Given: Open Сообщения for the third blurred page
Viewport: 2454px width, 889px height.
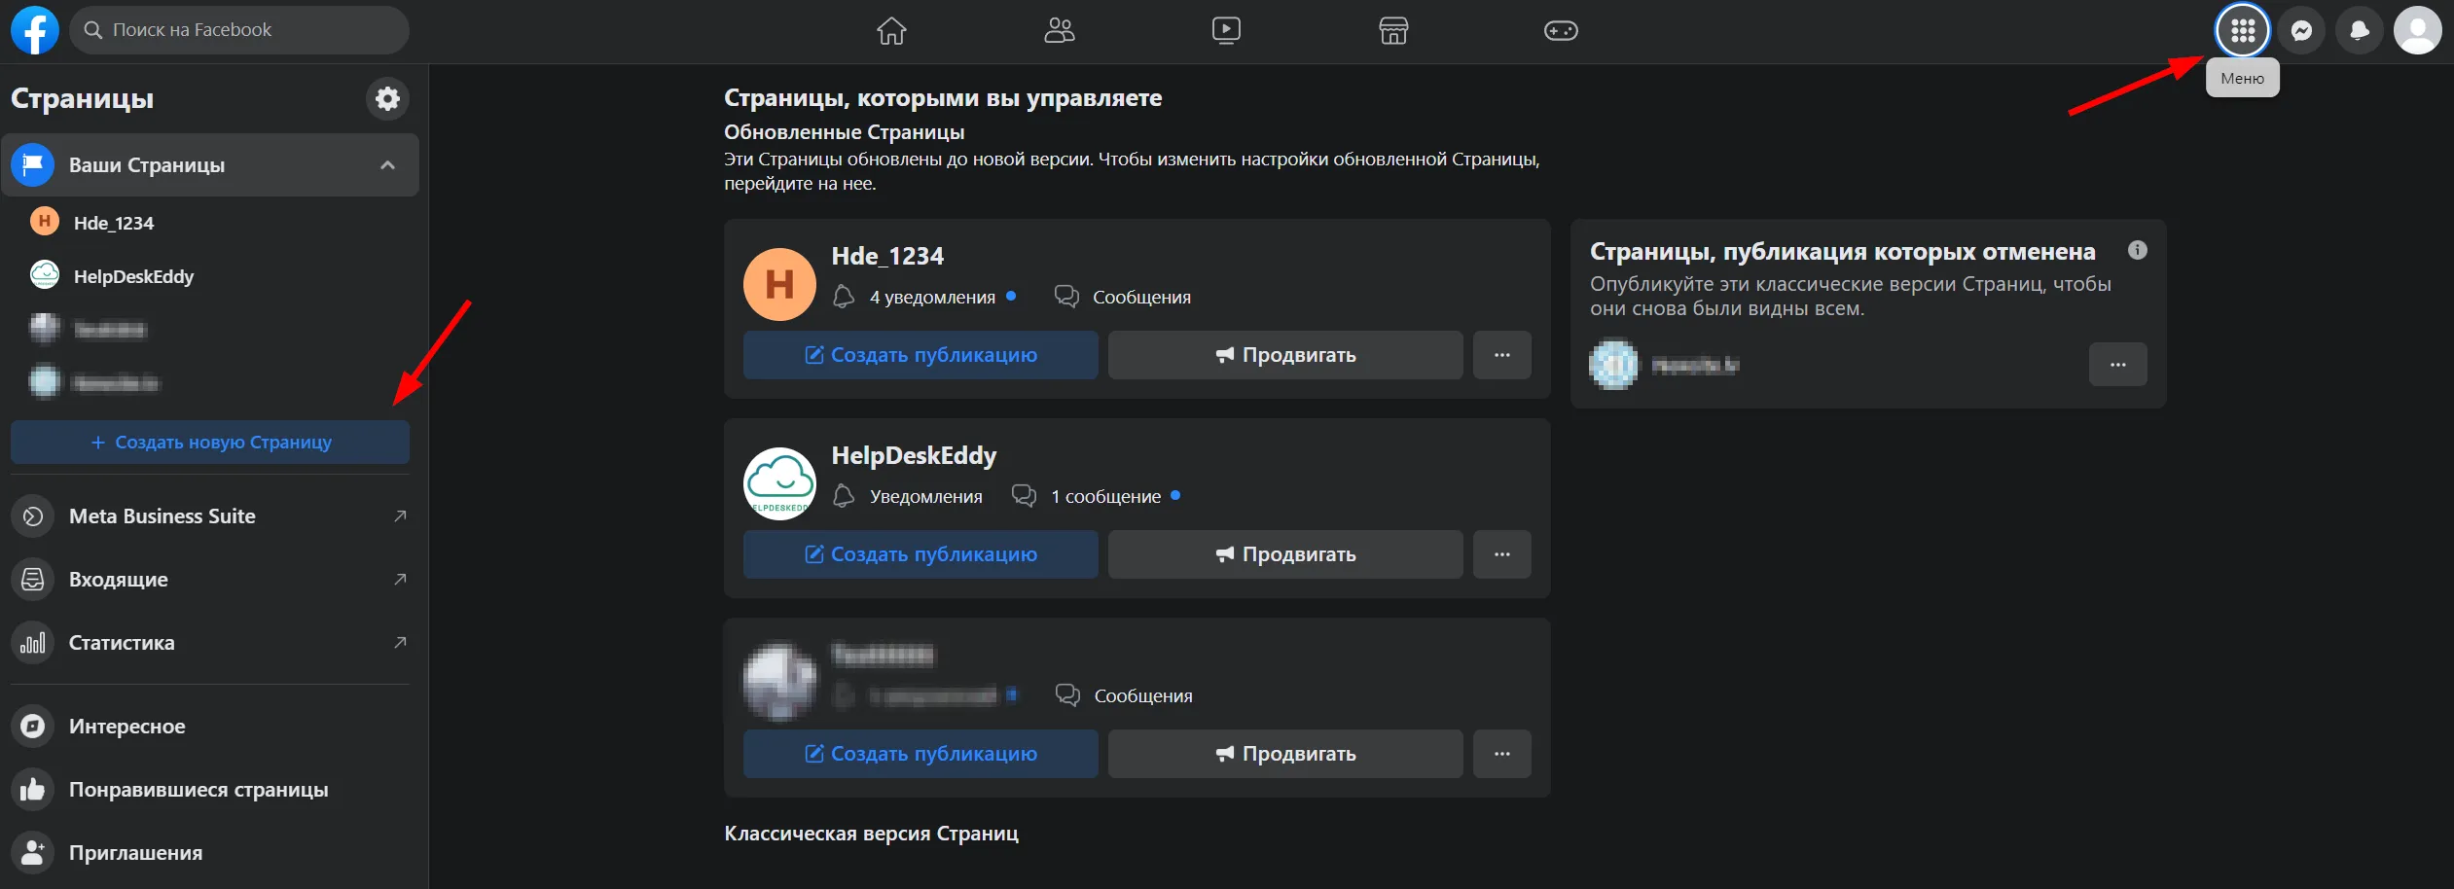Looking at the screenshot, I should [x=1143, y=696].
